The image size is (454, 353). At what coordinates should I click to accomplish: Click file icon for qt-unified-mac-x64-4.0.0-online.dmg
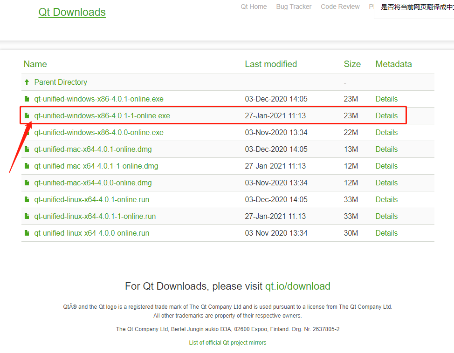coord(27,183)
